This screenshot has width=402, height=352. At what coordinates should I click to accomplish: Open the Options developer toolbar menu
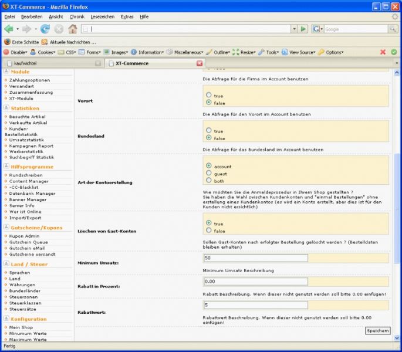(331, 52)
